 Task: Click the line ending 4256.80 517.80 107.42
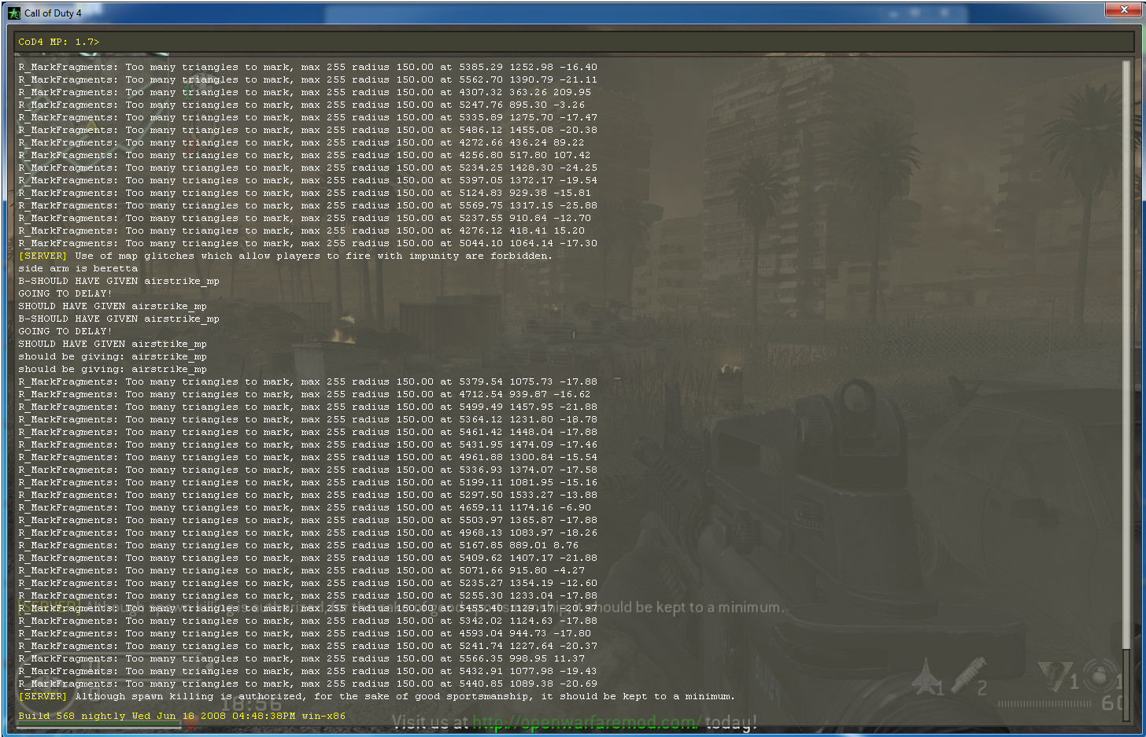tap(305, 155)
